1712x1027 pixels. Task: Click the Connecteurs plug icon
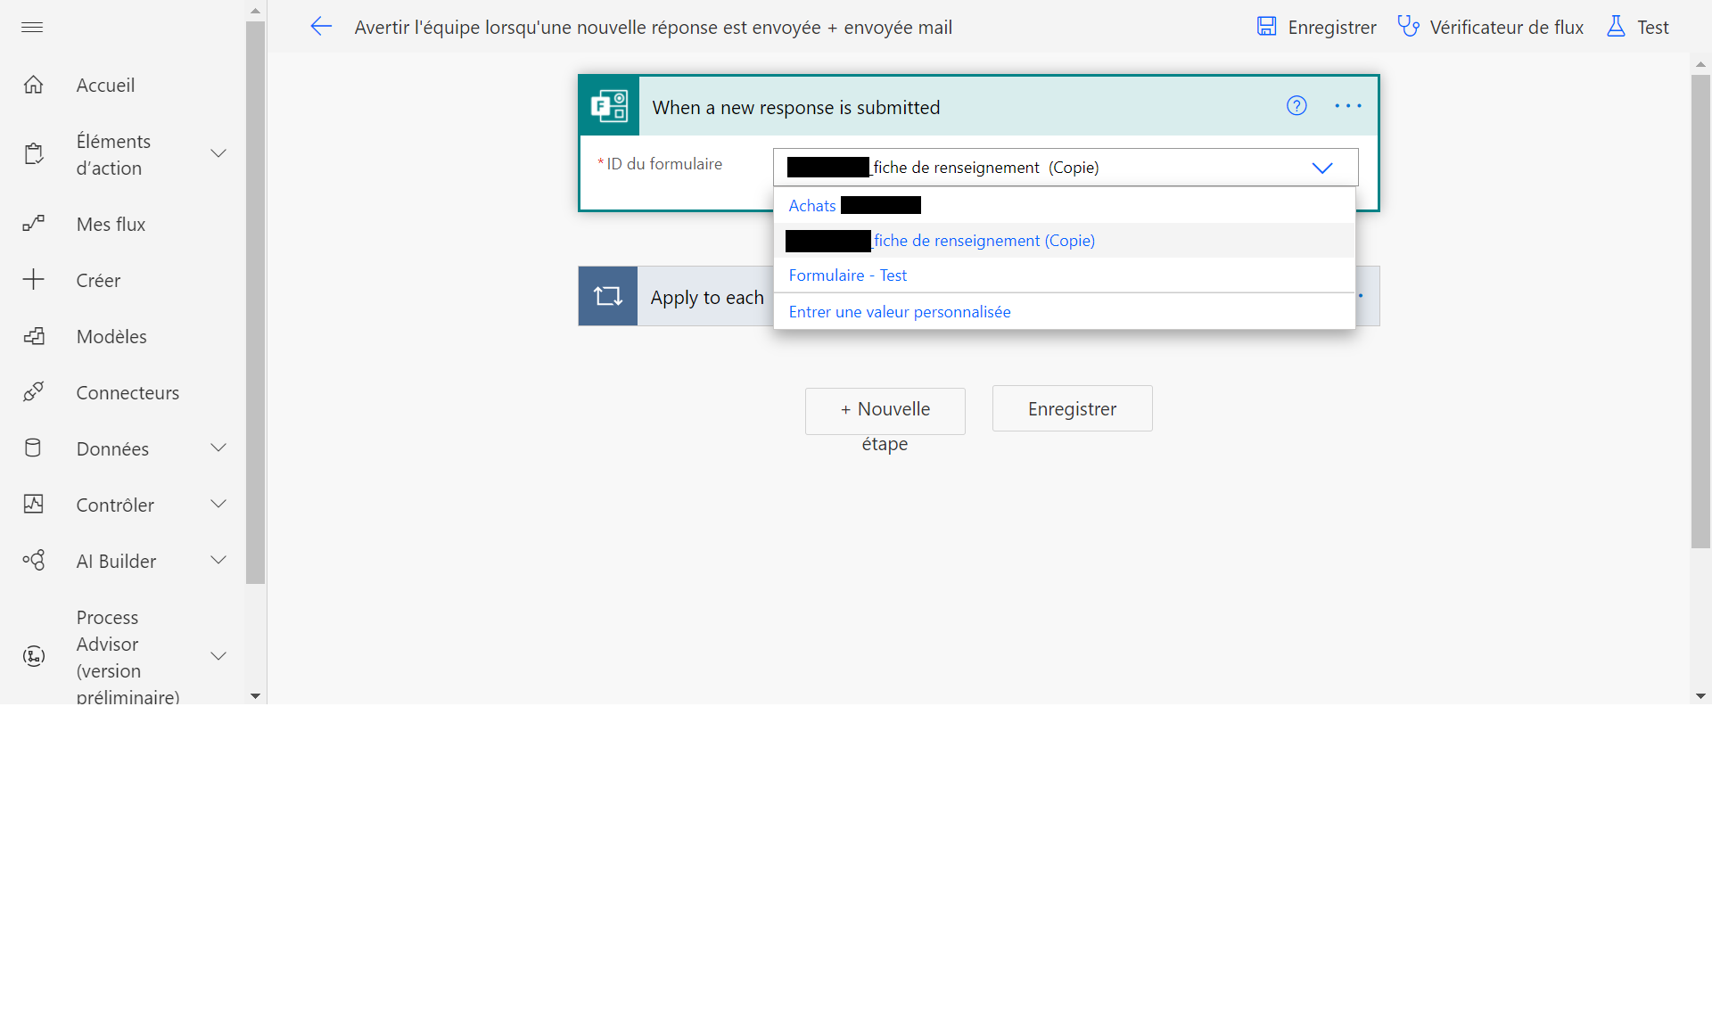(x=33, y=392)
